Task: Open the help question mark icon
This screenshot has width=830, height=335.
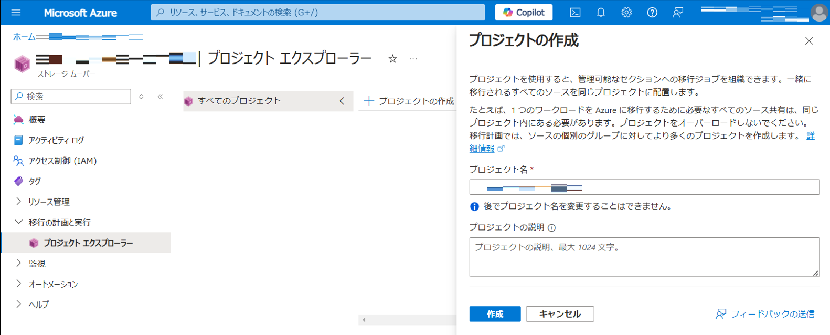Action: (652, 12)
